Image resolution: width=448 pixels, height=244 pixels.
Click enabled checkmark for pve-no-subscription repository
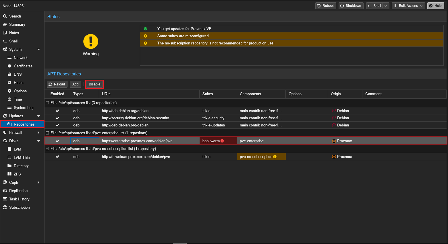point(57,157)
